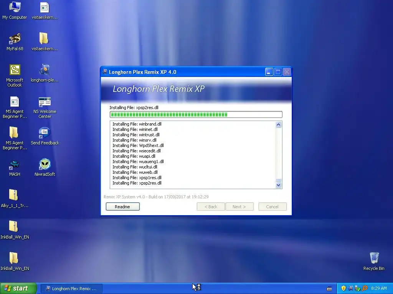The width and height of the screenshot is (393, 294).
Task: Select the log line for wsecedit.dll
Action: point(137,151)
